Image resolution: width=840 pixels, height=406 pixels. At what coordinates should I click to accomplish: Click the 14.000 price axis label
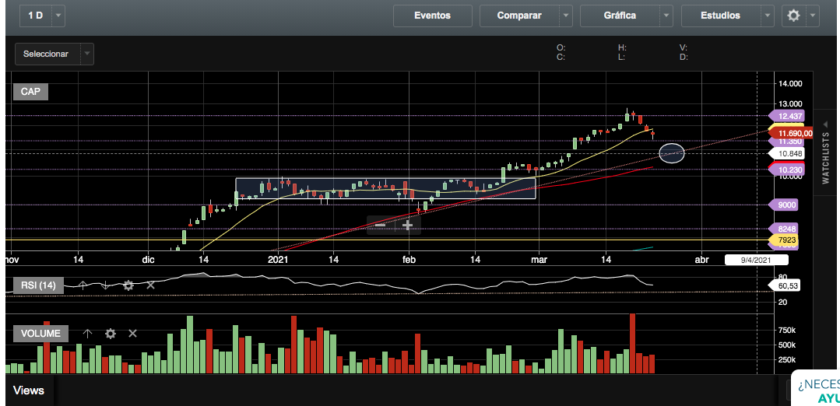pos(790,83)
